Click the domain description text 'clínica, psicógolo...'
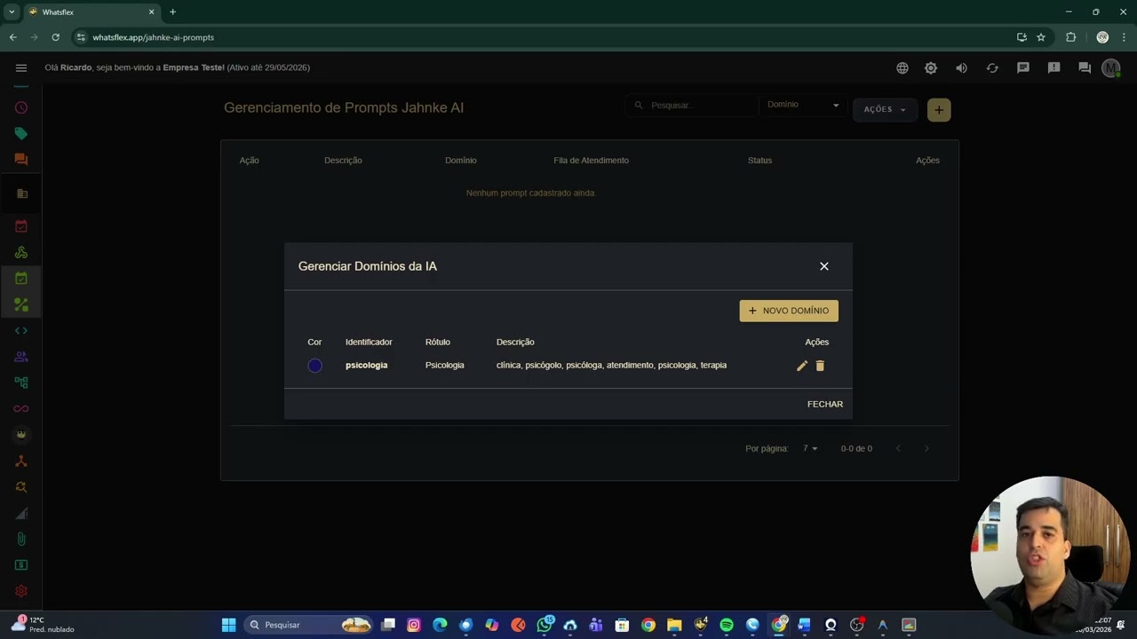 click(x=611, y=366)
